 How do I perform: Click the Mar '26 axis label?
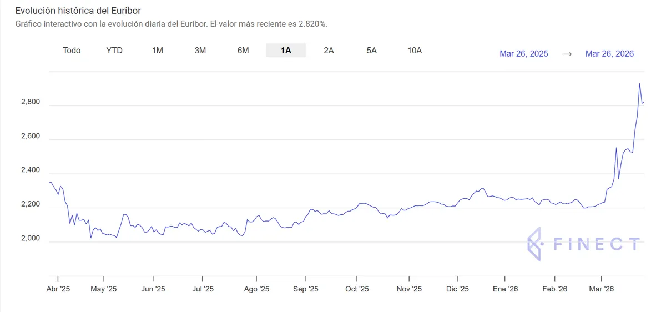601,289
